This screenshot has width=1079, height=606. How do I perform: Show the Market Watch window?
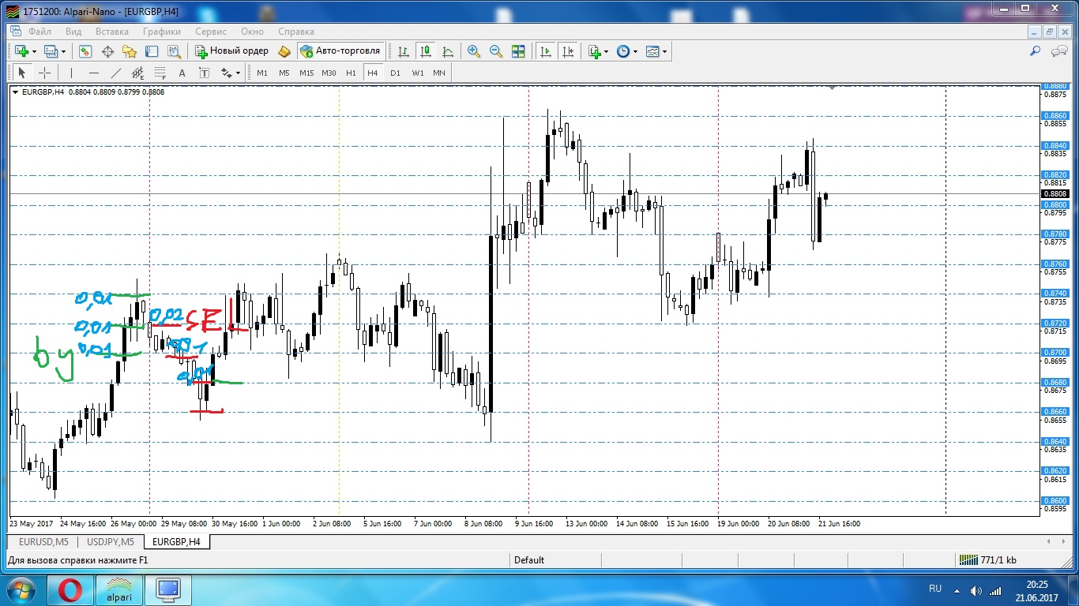(x=85, y=51)
